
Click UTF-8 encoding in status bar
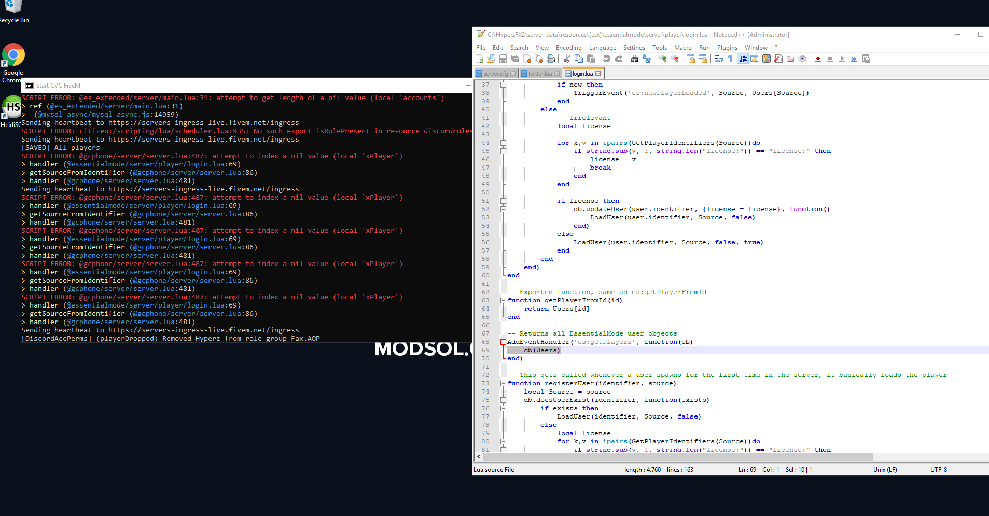pyautogui.click(x=939, y=470)
